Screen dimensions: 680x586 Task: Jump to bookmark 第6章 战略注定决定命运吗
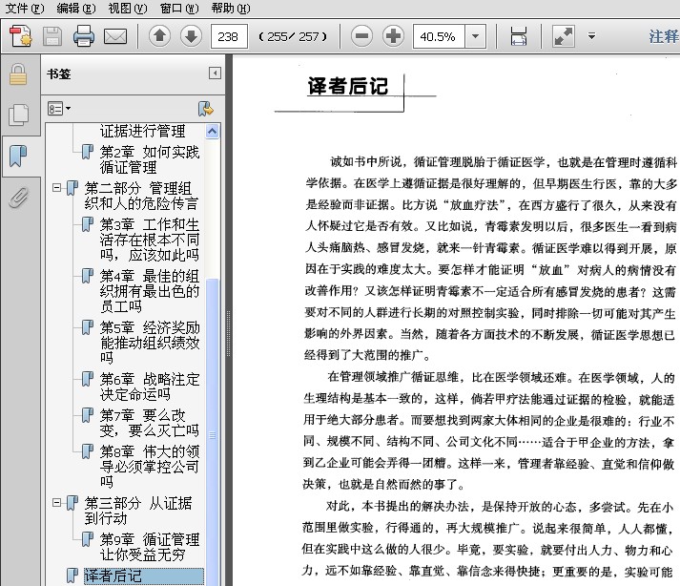150,387
